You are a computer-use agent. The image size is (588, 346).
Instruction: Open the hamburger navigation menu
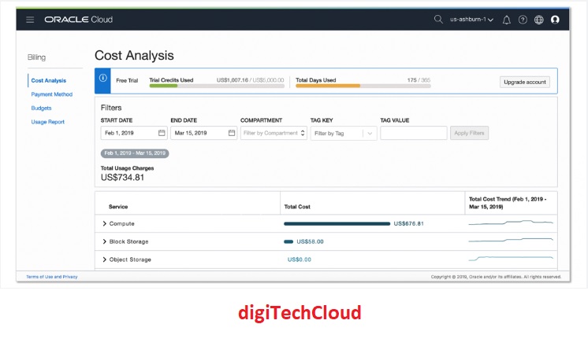(x=30, y=20)
